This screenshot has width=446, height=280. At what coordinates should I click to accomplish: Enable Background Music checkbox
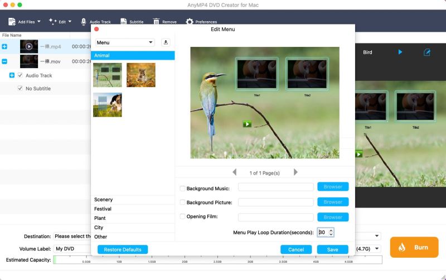coord(183,189)
